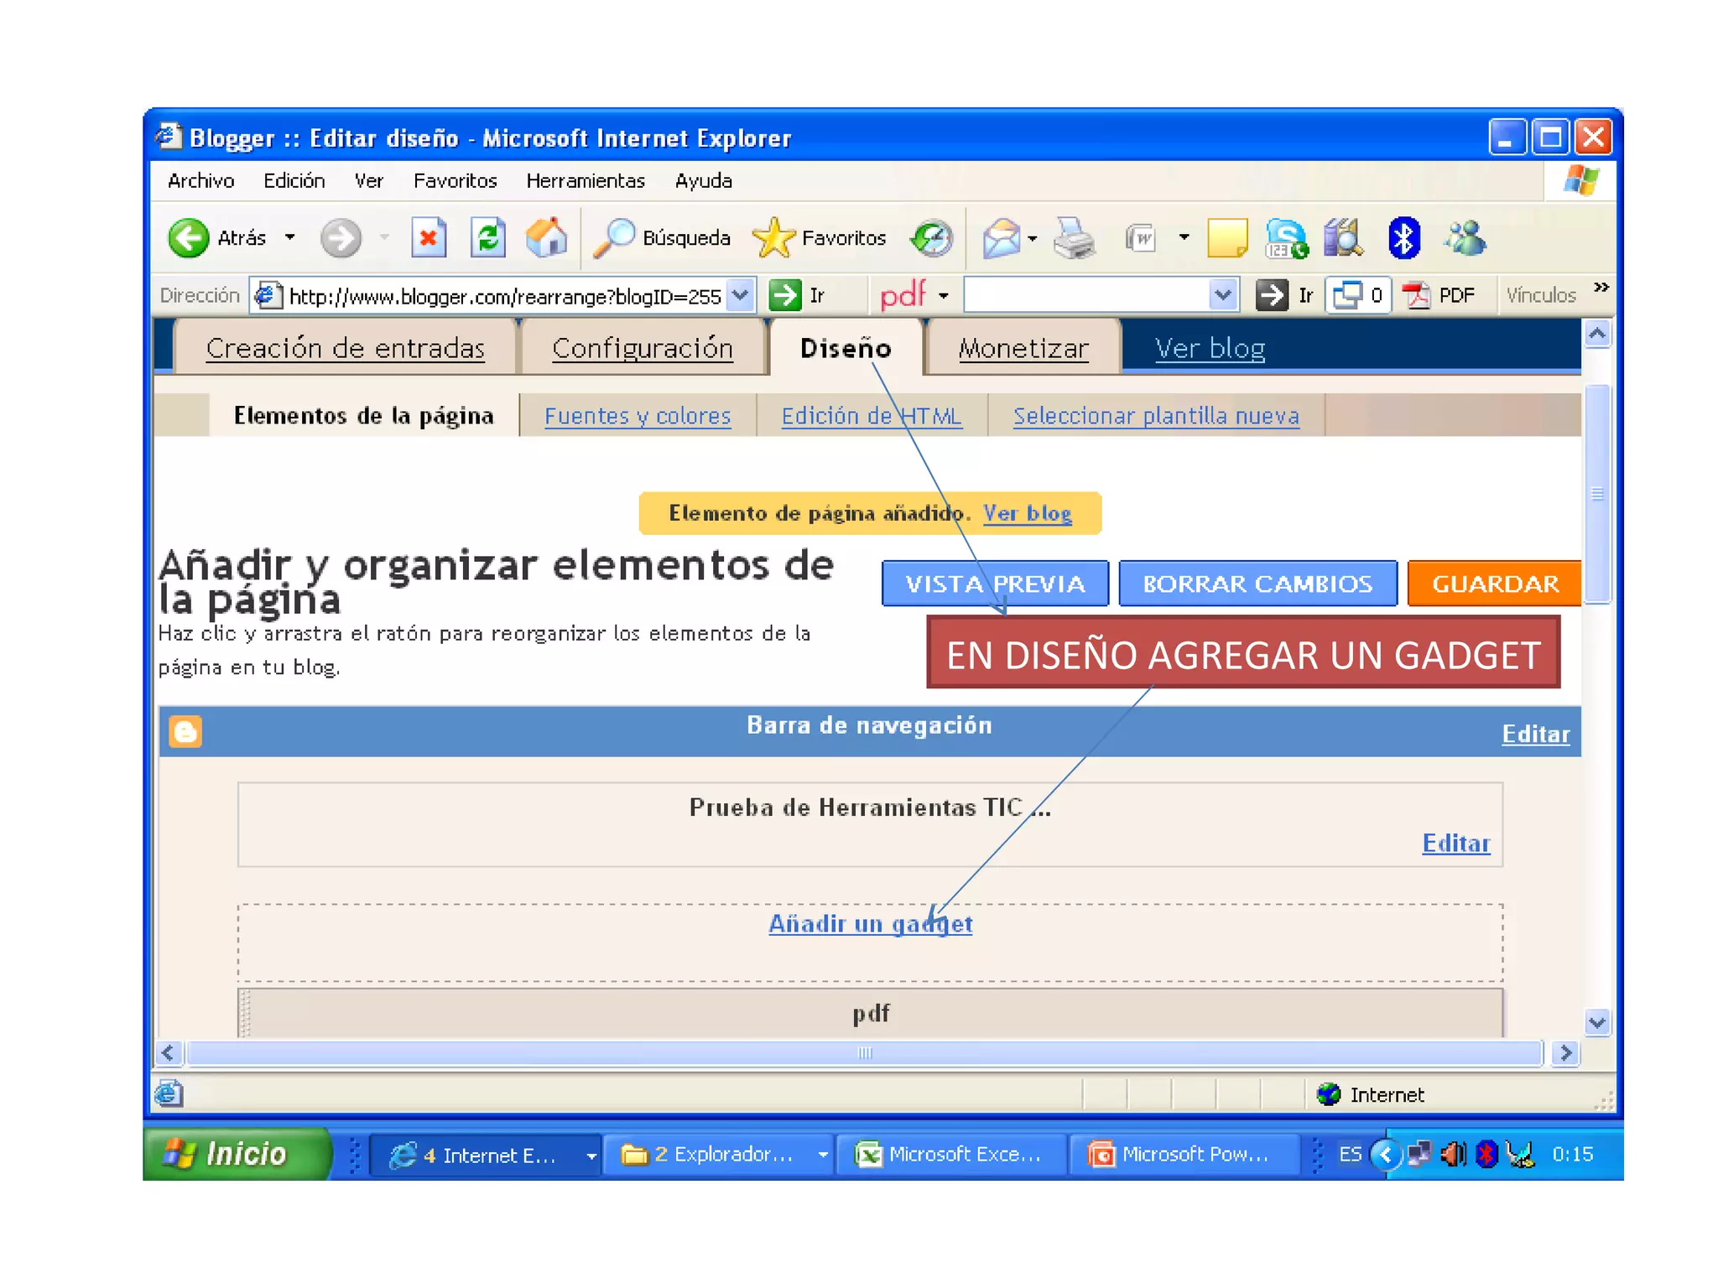Expand the Vínculos chevron overflow
The width and height of the screenshot is (1718, 1288).
(1601, 288)
